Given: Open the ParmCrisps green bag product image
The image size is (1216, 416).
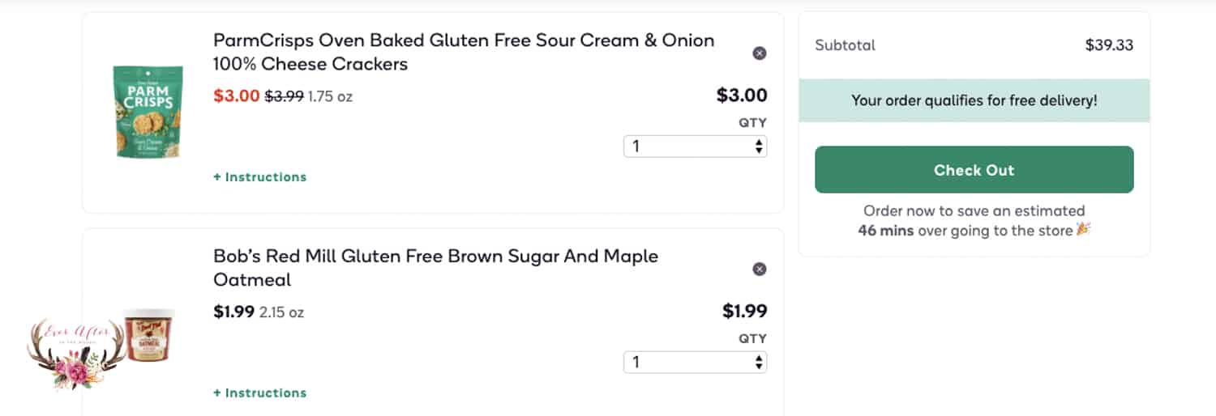Looking at the screenshot, I should tap(146, 112).
